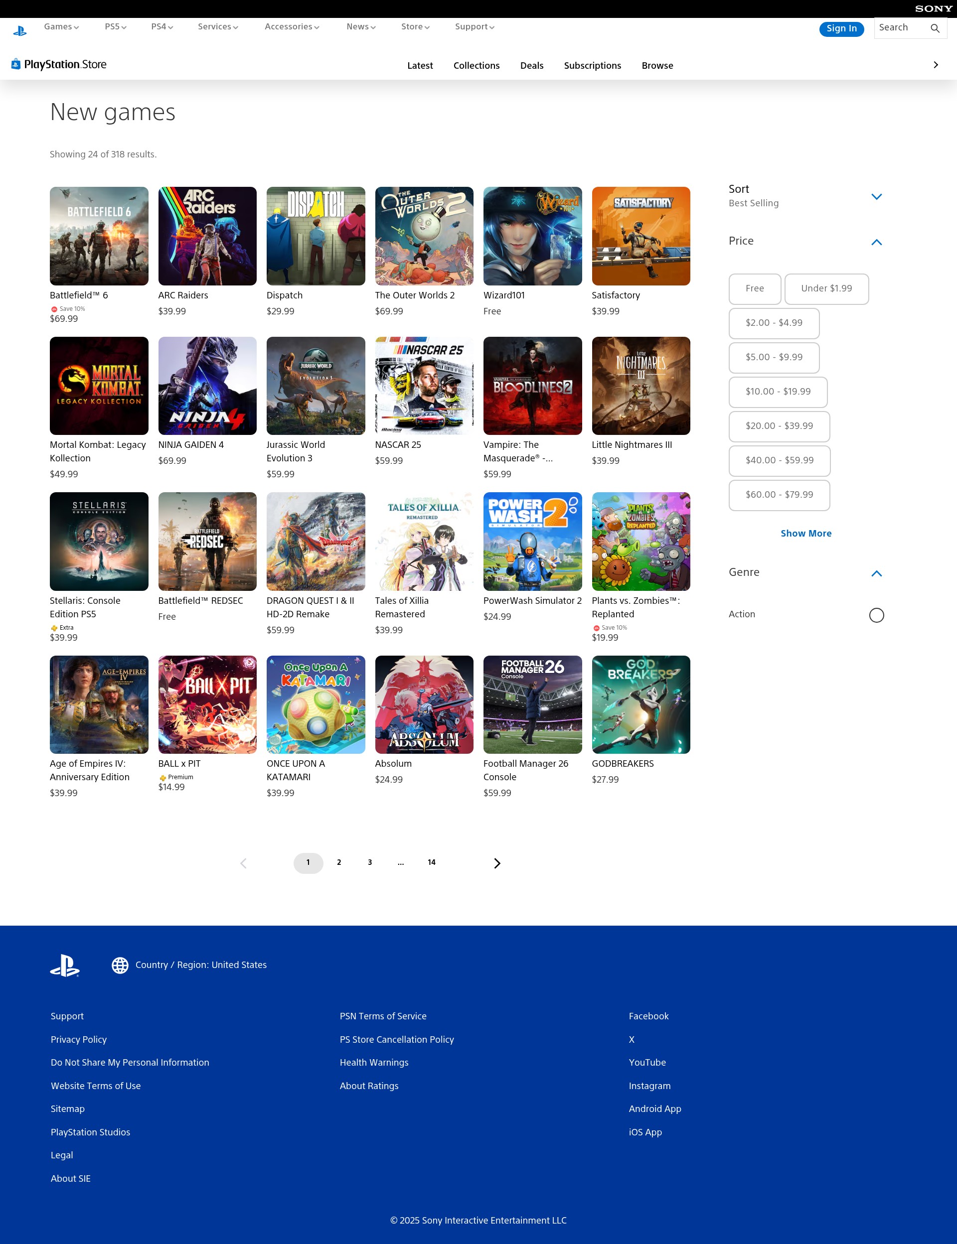Open the Dispatch game thumbnail
Screen dimensions: 957x1244
pyautogui.click(x=316, y=236)
